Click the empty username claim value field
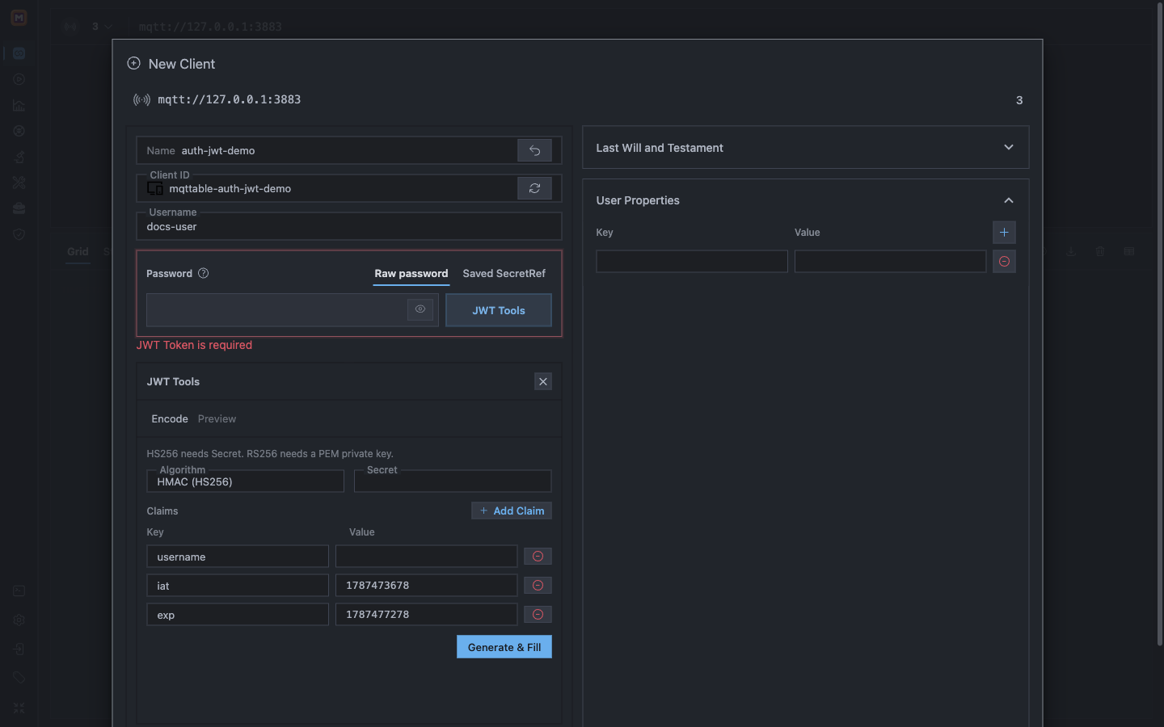 coord(426,557)
